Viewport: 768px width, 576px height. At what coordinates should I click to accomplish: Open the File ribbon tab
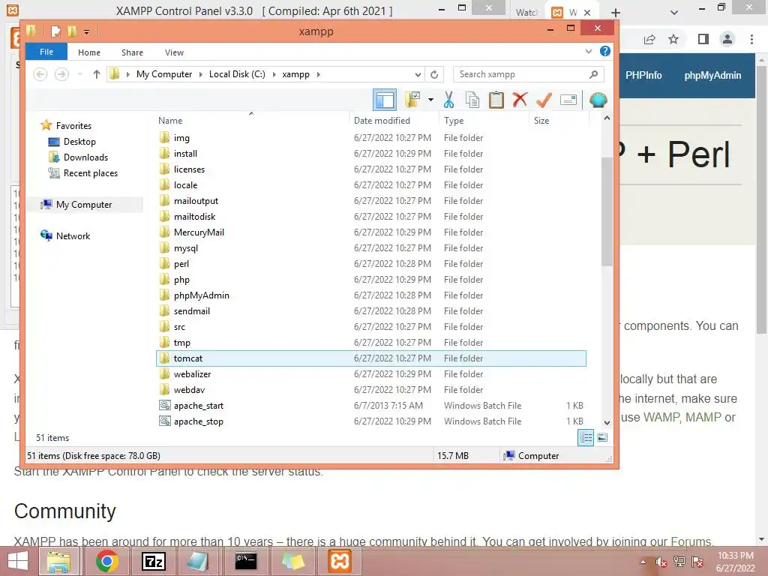pos(46,52)
